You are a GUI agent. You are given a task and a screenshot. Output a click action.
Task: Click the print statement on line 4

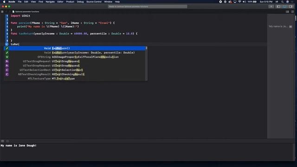point(48,26)
